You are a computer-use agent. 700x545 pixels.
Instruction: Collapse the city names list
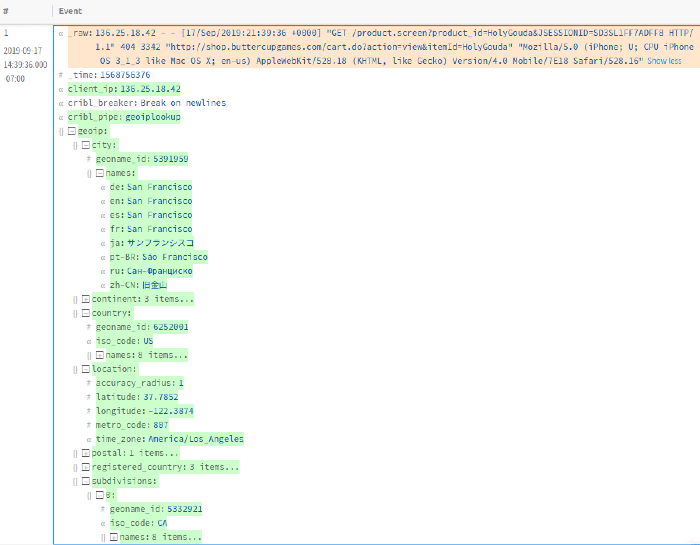point(99,173)
